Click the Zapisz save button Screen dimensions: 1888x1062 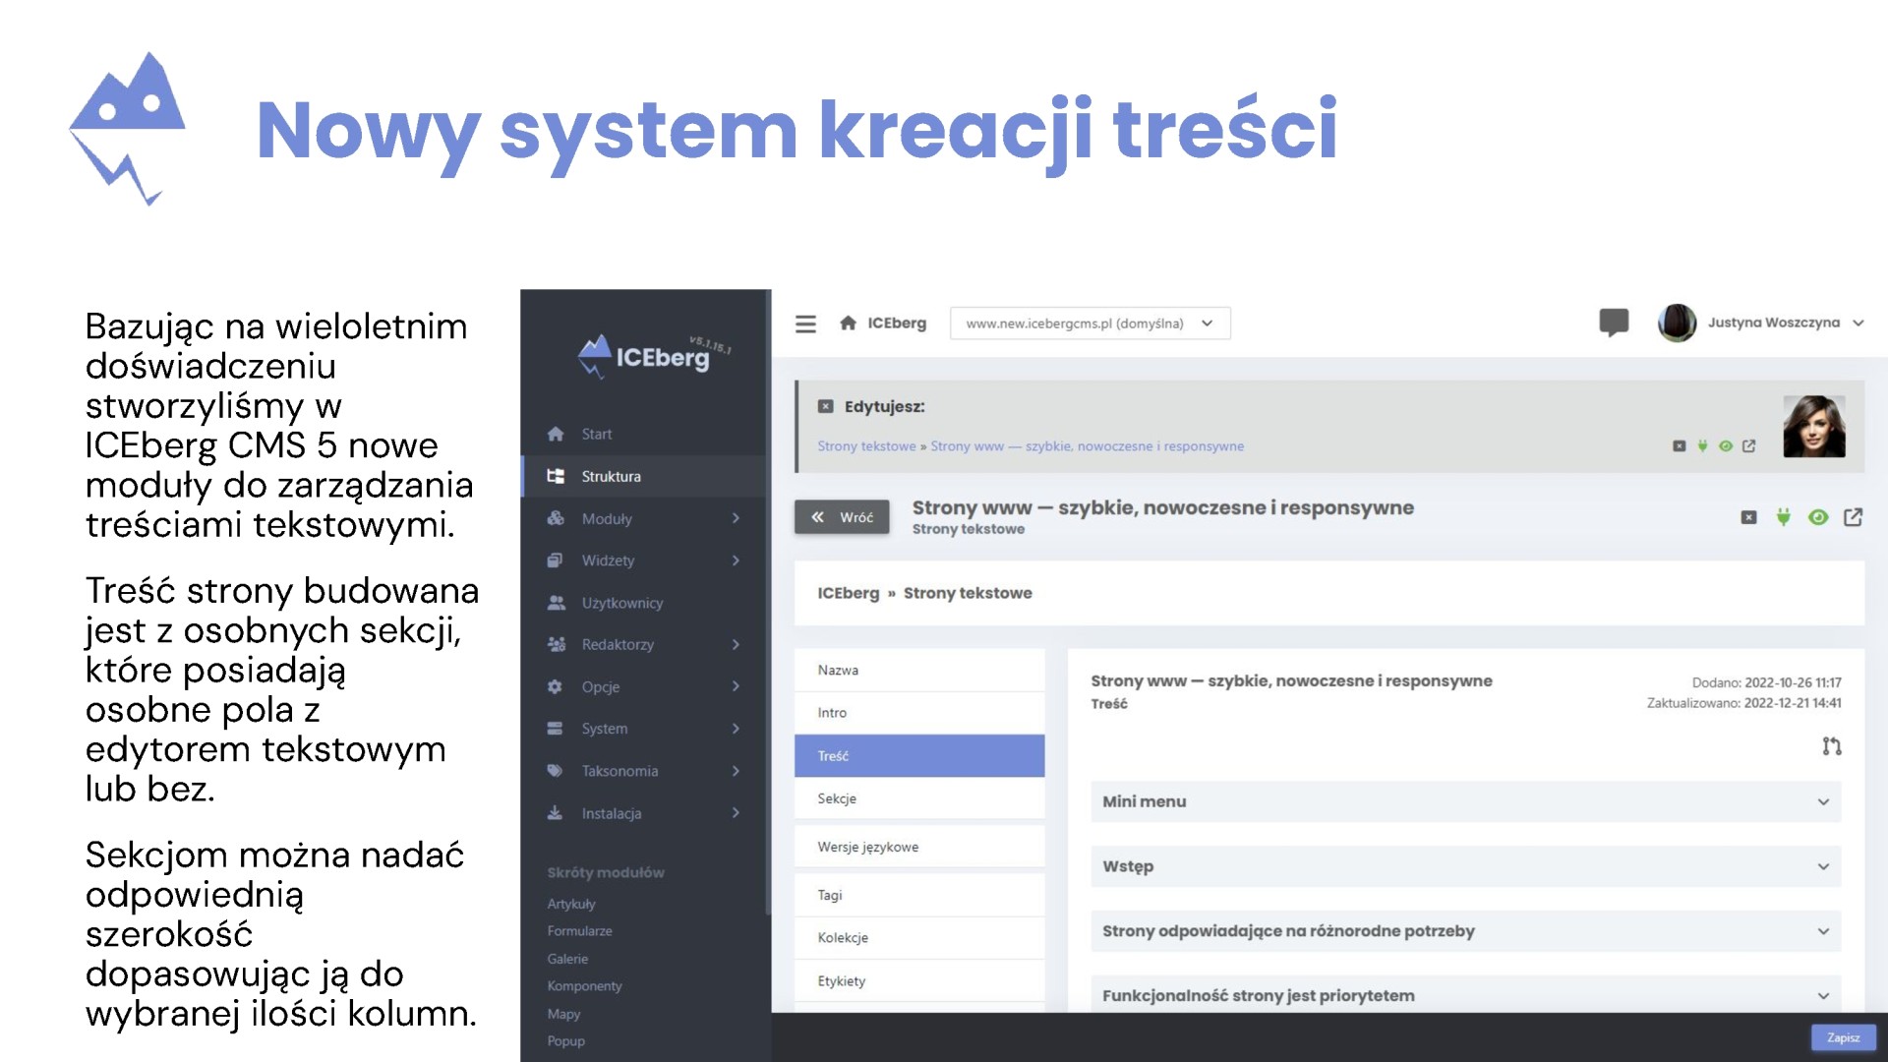click(x=1843, y=1037)
